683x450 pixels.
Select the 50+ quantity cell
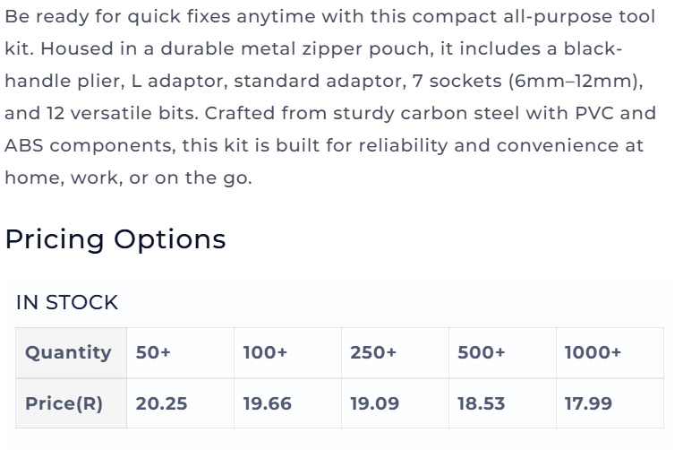tap(180, 353)
